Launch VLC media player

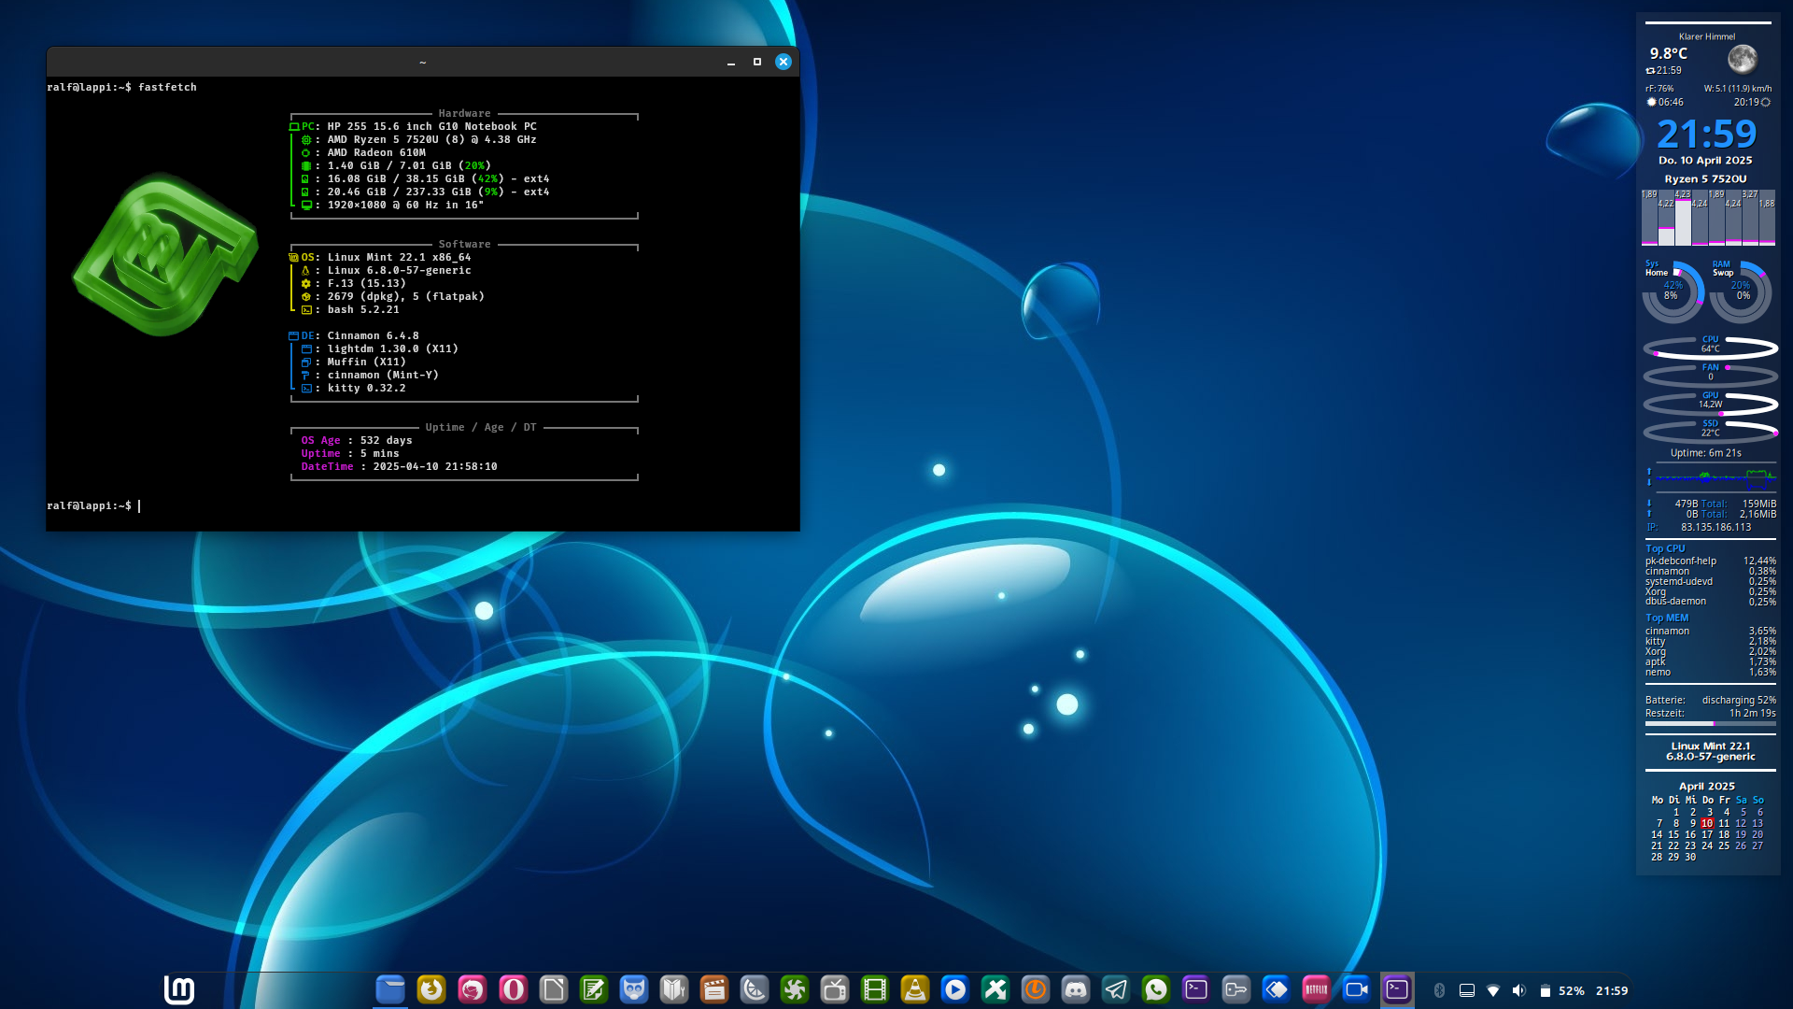point(914,989)
